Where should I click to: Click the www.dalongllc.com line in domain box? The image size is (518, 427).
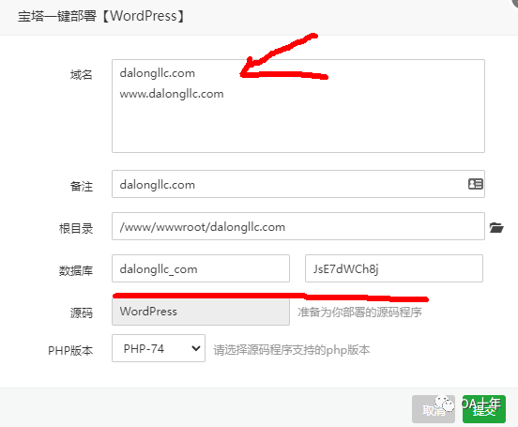point(172,94)
